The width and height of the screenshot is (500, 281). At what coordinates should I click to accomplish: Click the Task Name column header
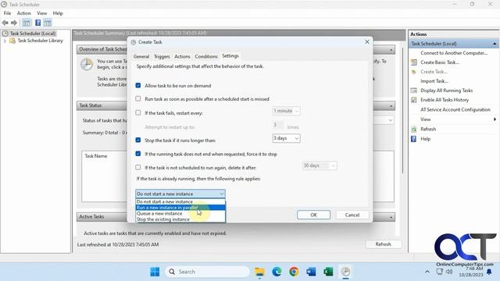(x=96, y=156)
